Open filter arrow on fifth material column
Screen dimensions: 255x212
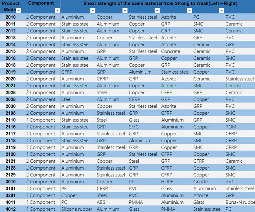[x=222, y=10]
